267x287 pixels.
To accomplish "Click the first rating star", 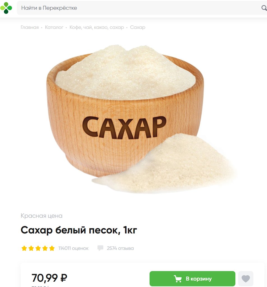I will (24, 248).
